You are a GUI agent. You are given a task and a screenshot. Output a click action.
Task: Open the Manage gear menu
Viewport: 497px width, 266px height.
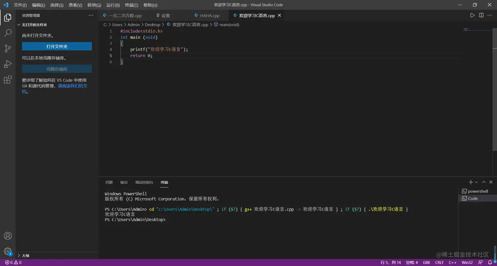[x=8, y=251]
